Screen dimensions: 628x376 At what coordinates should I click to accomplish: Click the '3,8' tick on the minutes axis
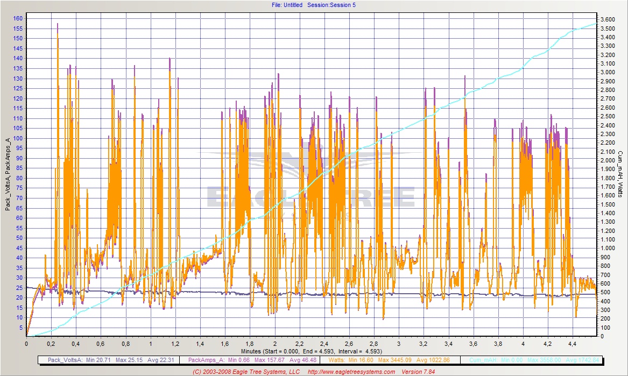(x=498, y=344)
